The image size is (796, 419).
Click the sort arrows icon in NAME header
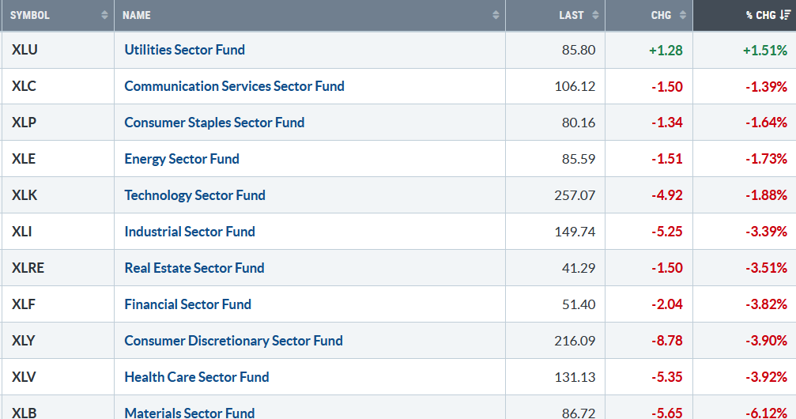[x=496, y=15]
